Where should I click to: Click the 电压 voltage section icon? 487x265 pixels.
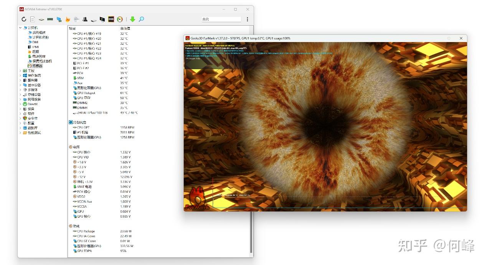click(71, 147)
